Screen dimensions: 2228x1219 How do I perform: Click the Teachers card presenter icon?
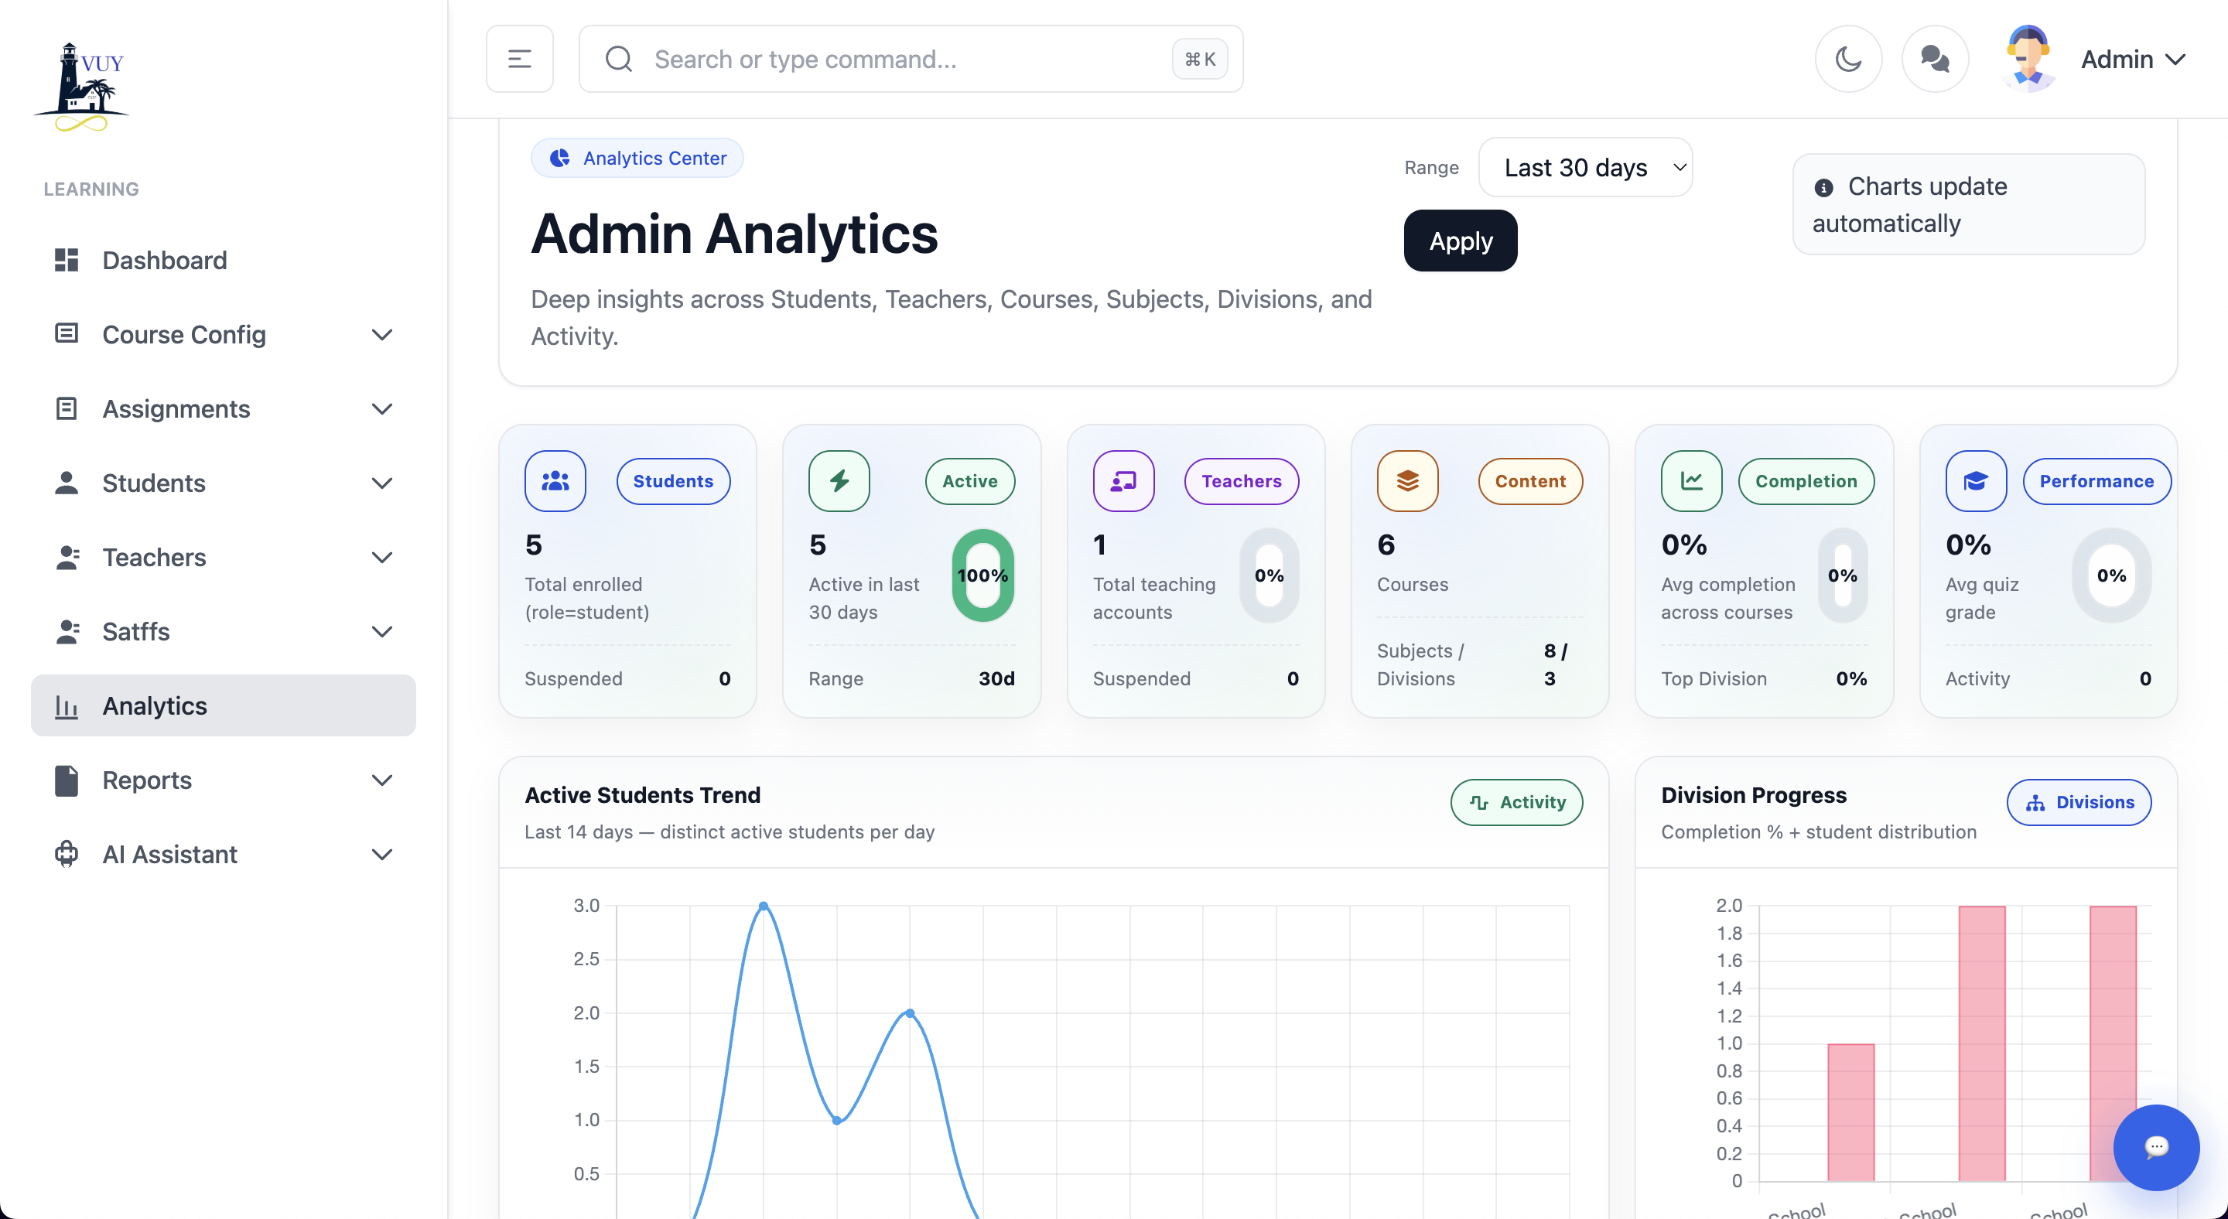[1123, 480]
